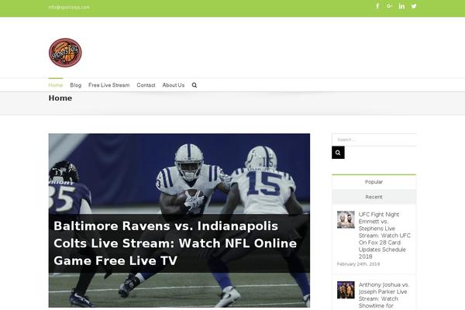Focus the sidebar Search input field
The image size is (465, 310).
pyautogui.click(x=374, y=139)
